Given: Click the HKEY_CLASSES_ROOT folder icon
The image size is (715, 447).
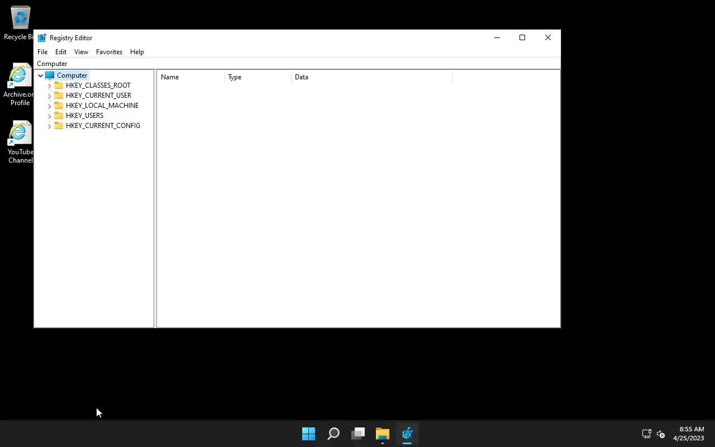Looking at the screenshot, I should coord(59,85).
